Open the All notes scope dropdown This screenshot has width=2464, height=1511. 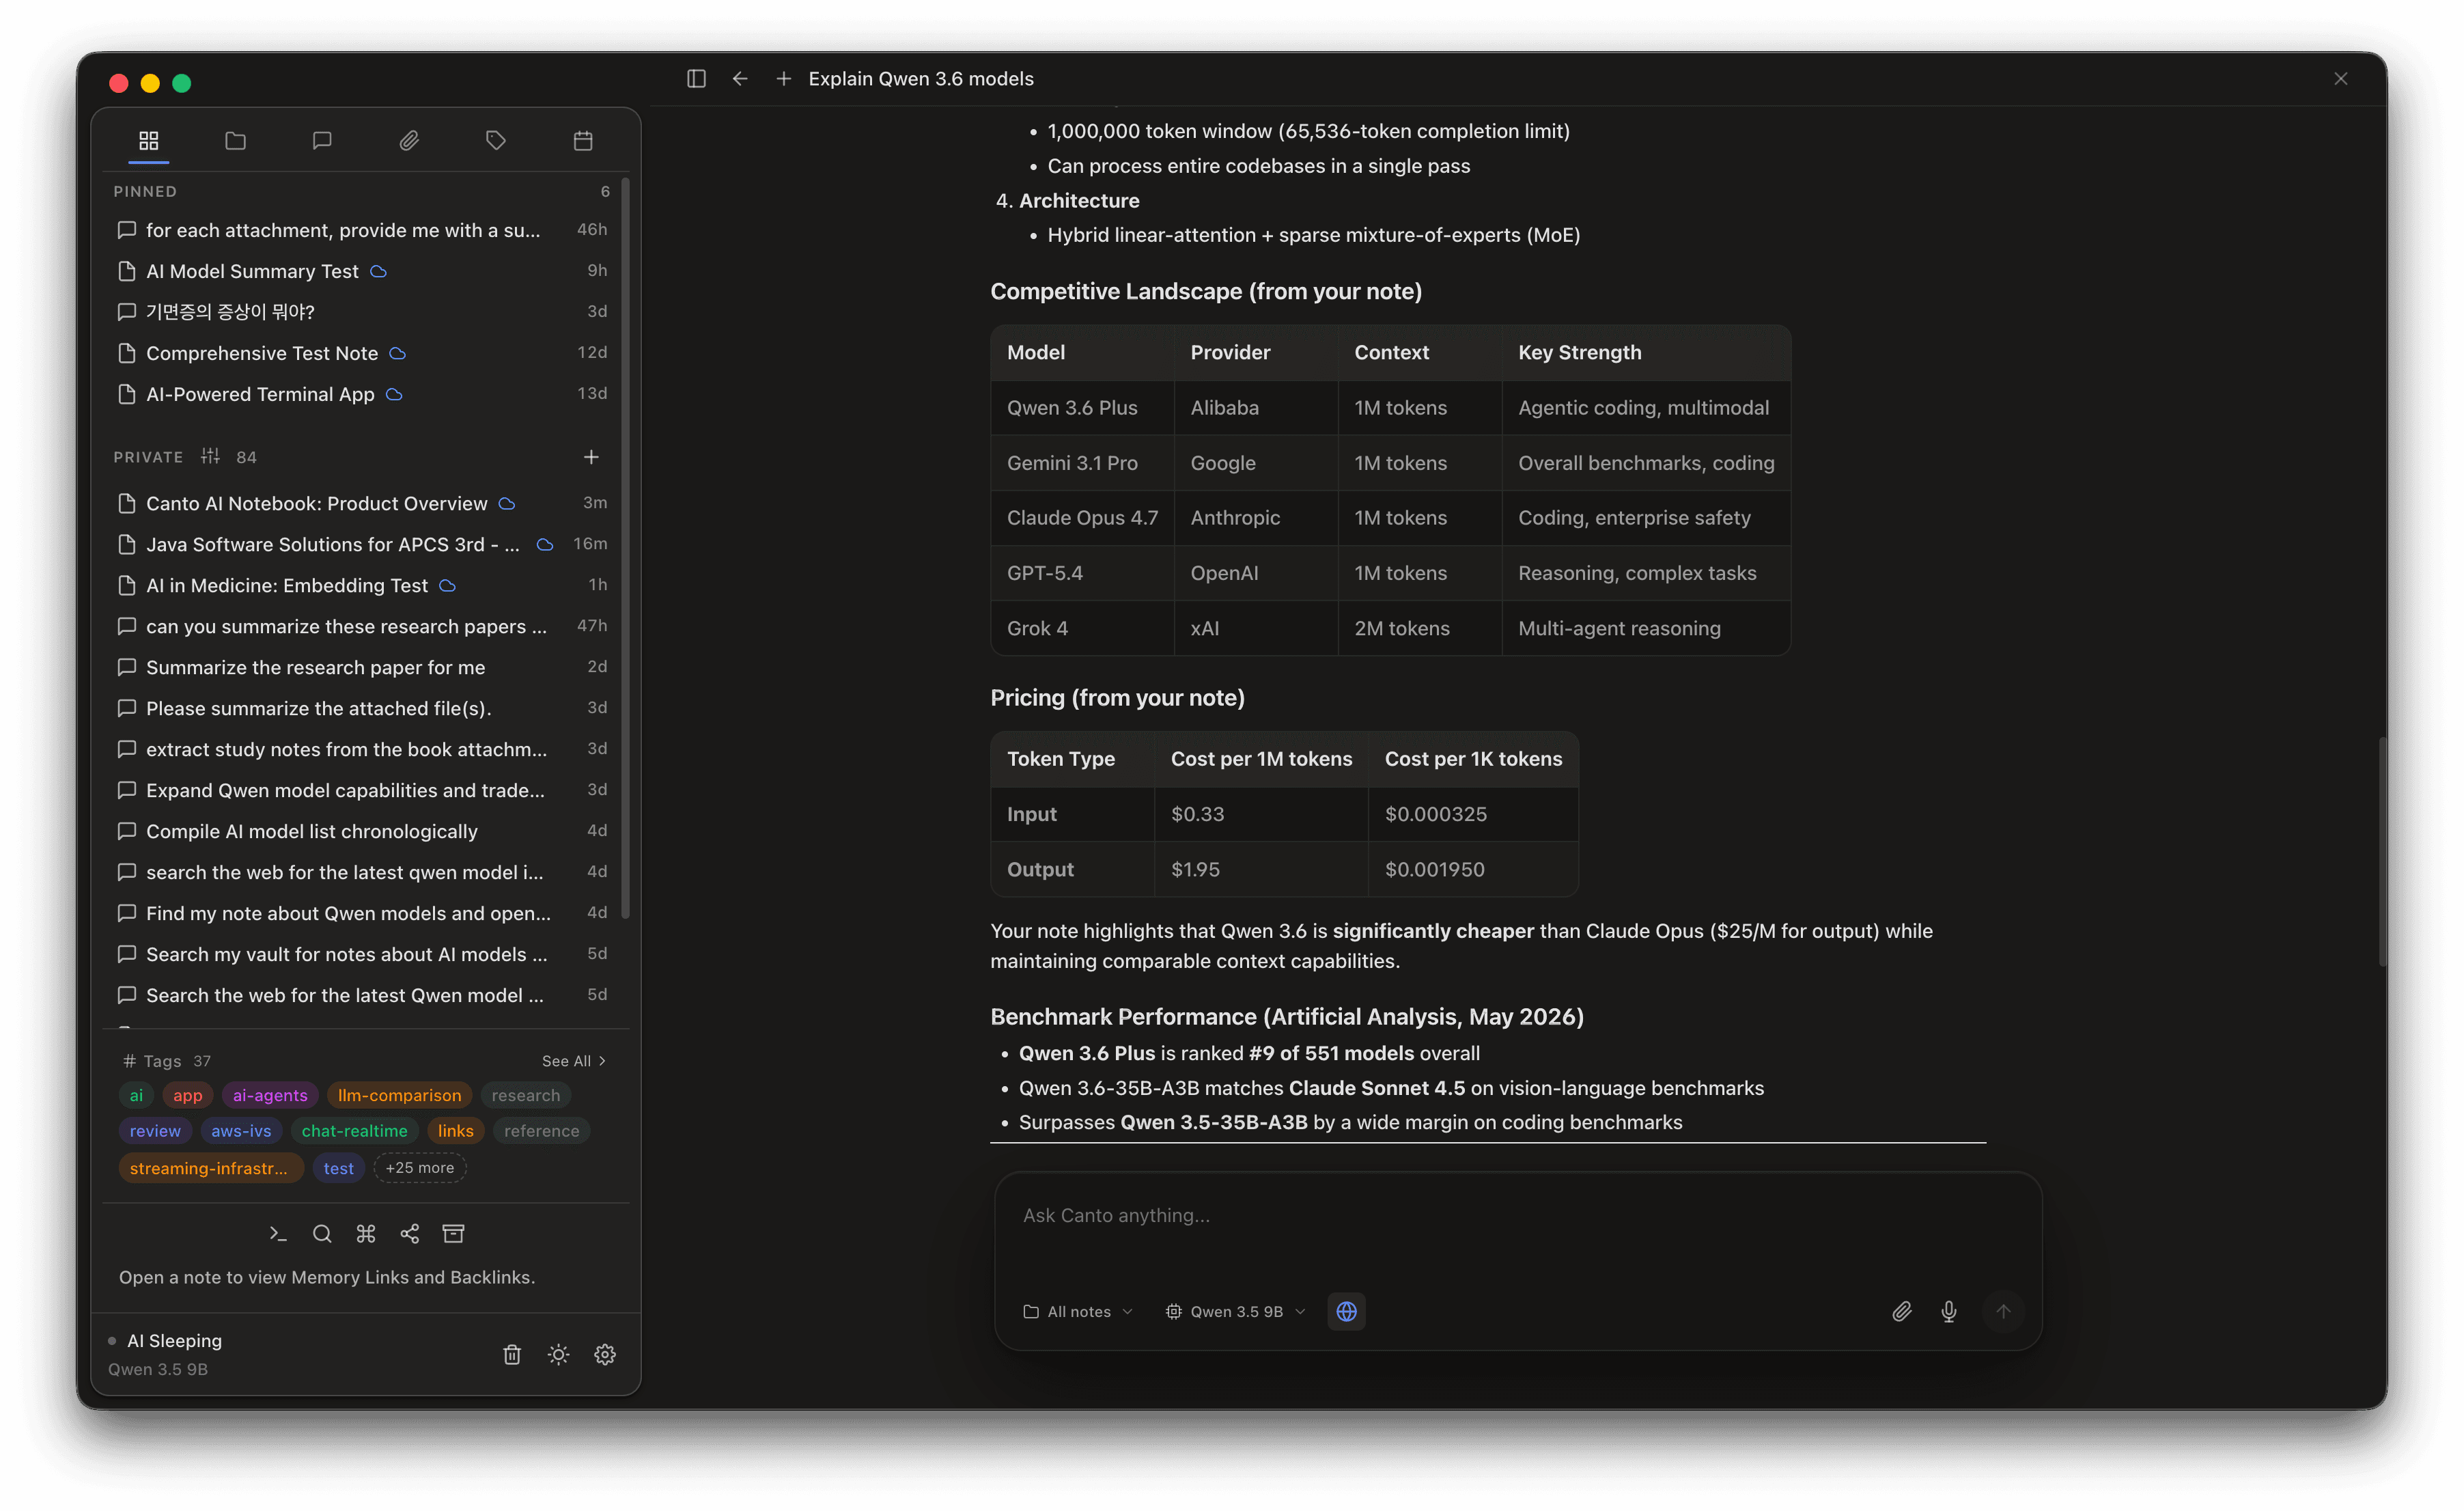1078,1311
